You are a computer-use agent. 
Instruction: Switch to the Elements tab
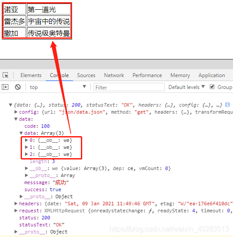[31, 75]
